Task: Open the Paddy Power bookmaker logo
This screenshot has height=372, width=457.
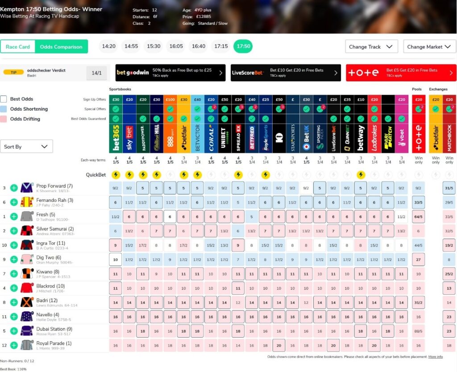Action: [143, 138]
